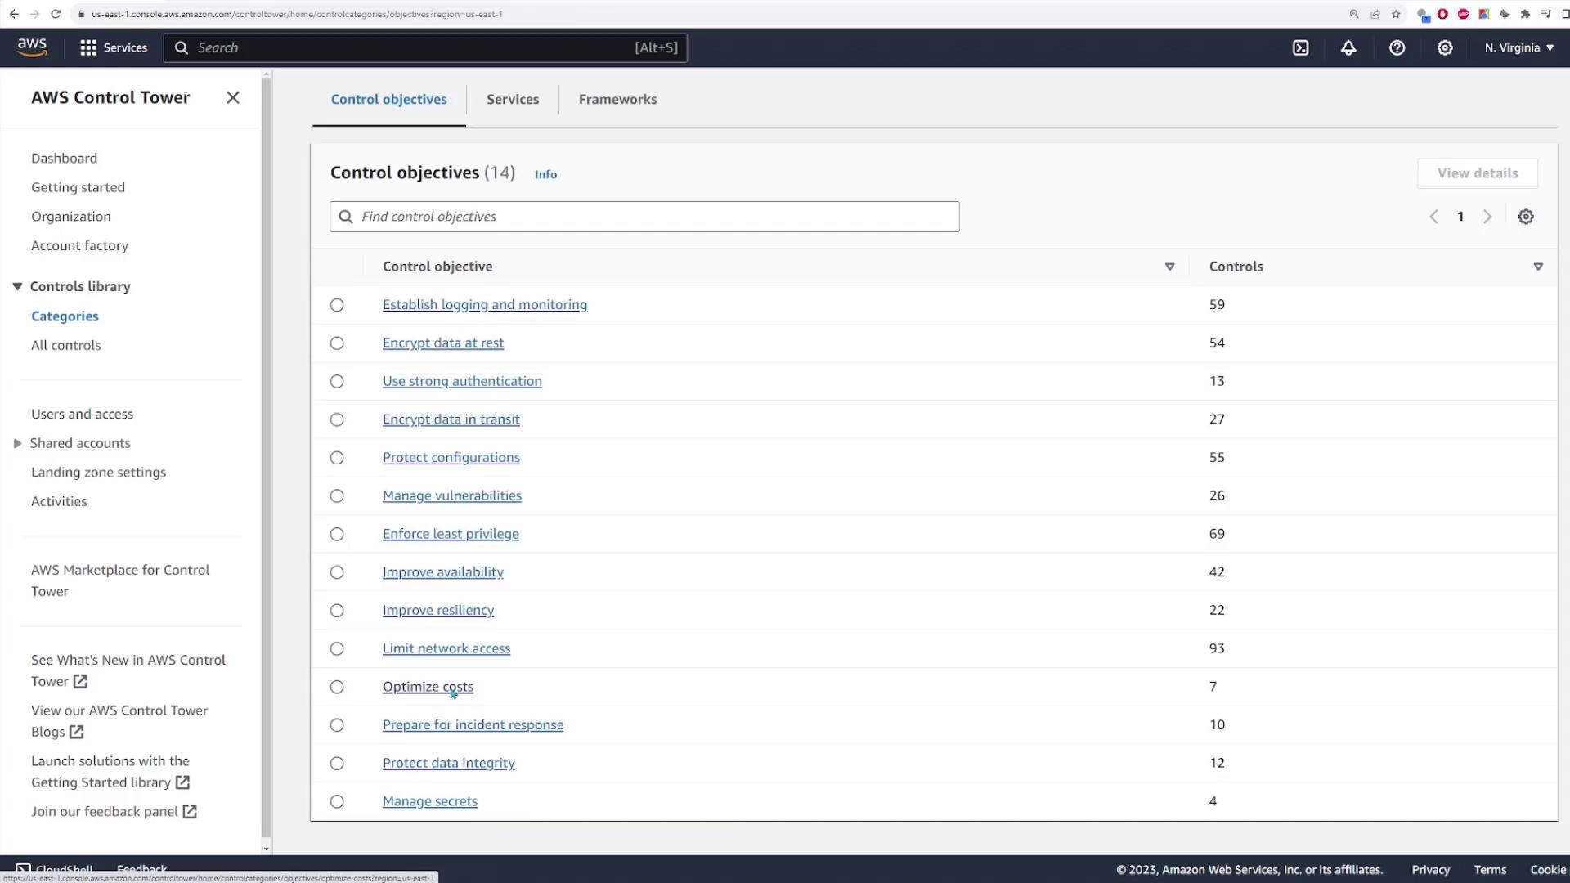Open the help question mark icon
1570x883 pixels.
[1397, 47]
